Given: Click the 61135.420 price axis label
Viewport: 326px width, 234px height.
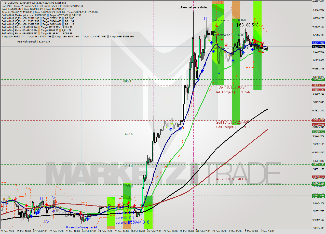Looking at the screenshot, I should [x=319, y=60].
